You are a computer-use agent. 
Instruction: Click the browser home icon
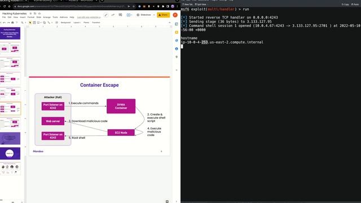(9, 6)
